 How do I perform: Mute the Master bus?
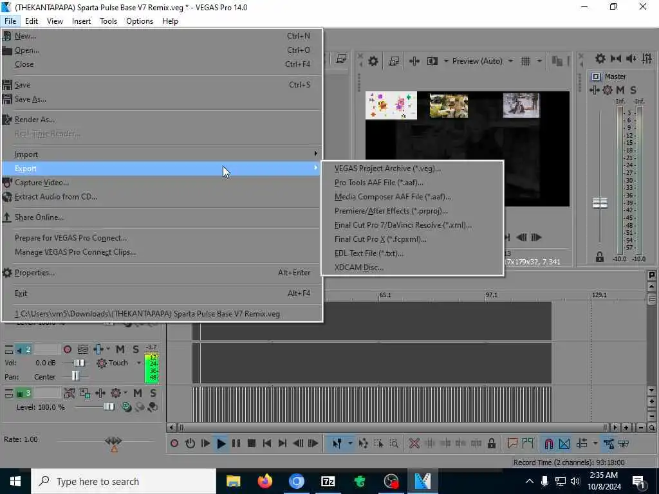pyautogui.click(x=620, y=90)
